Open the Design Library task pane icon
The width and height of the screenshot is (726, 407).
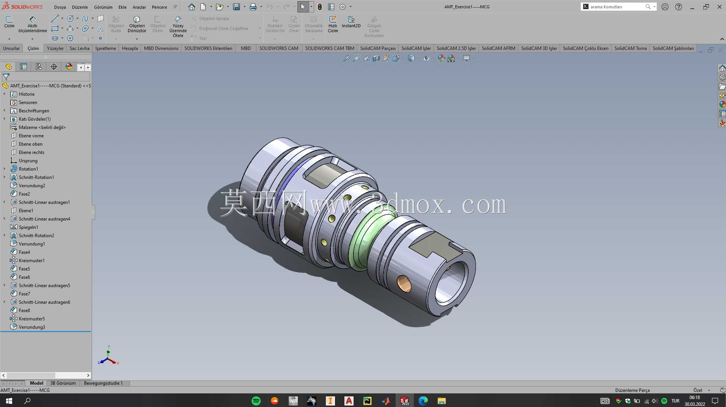[x=722, y=77]
